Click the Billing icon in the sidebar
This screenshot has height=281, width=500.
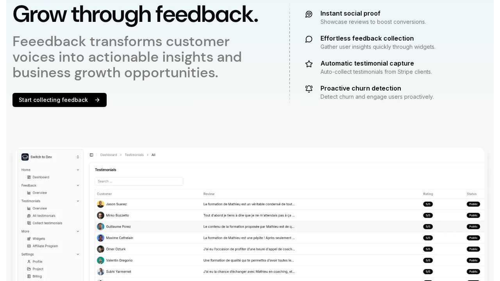29,276
